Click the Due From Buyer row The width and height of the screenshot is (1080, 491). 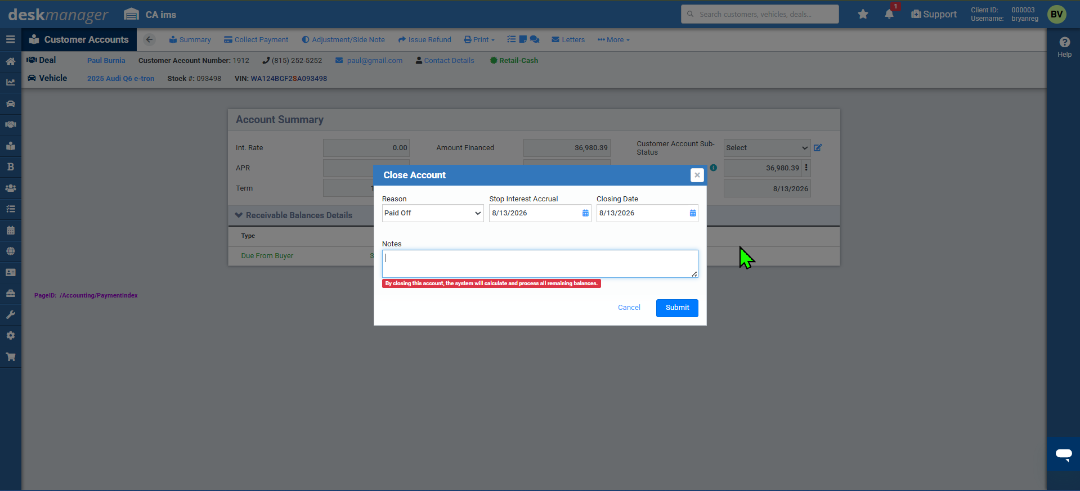point(534,256)
